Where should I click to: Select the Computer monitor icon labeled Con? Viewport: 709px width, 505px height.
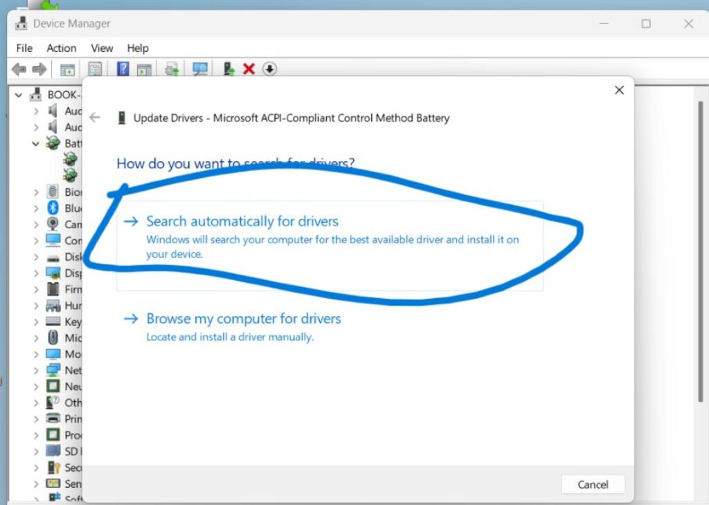(53, 240)
